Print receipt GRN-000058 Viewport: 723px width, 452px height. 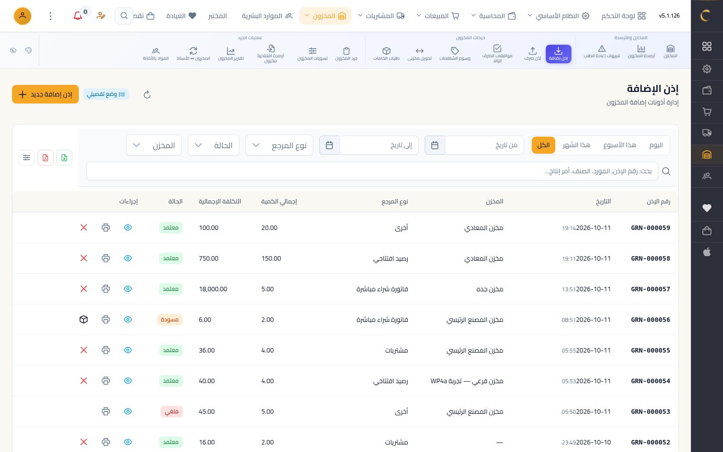click(x=105, y=258)
